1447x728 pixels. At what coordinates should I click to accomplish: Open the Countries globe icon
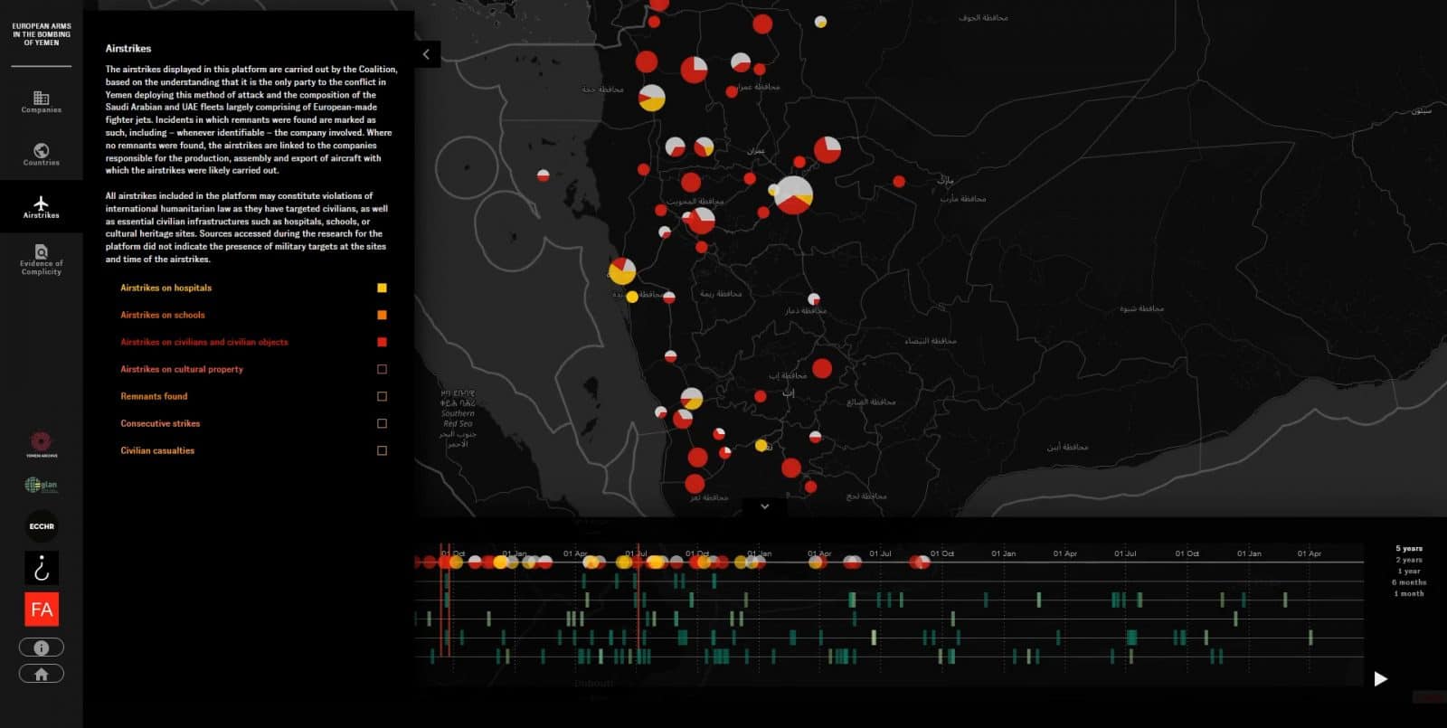pos(42,151)
